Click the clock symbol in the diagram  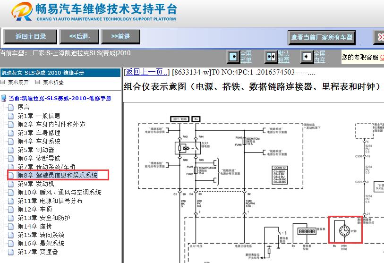coord(345,231)
